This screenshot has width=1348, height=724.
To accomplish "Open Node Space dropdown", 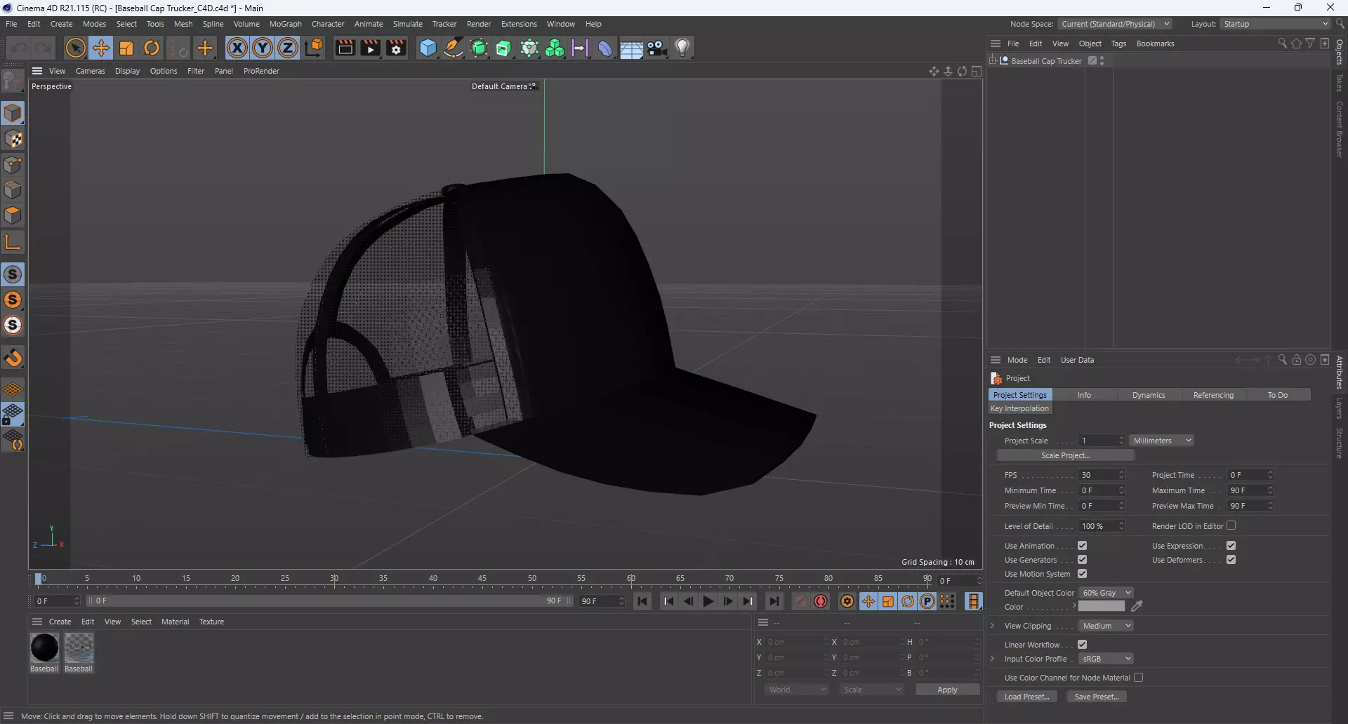I will (x=1115, y=24).
